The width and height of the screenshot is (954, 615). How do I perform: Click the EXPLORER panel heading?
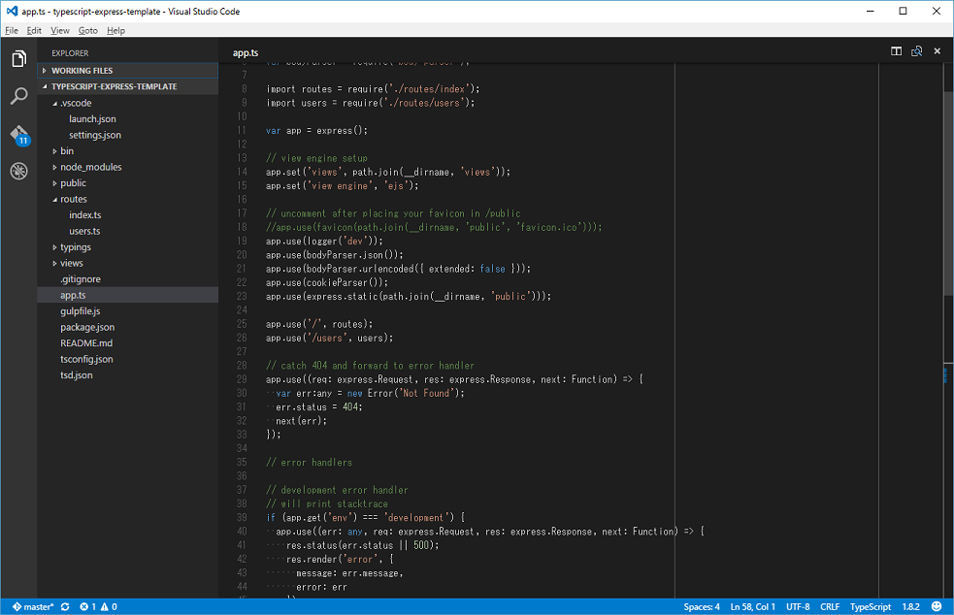point(70,53)
